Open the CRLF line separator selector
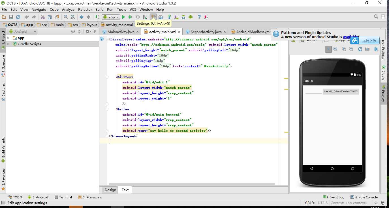Image resolution: width=389 pixels, height=208 pixels. click(310, 203)
